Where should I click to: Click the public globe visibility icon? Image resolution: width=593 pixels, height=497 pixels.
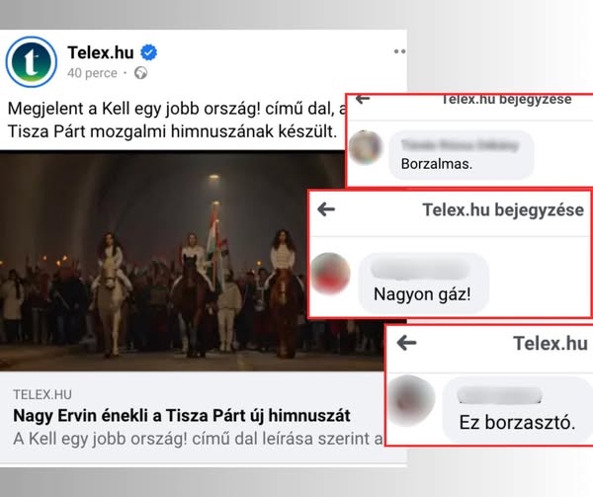[x=140, y=73]
